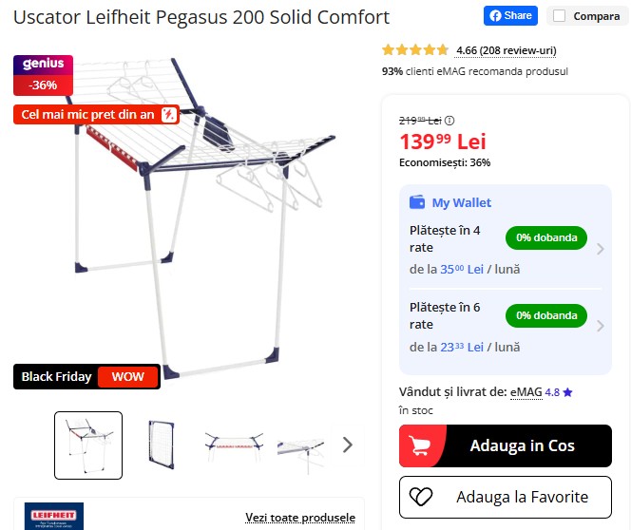Show next product thumbnails with arrow
The height and width of the screenshot is (530, 631).
[347, 445]
